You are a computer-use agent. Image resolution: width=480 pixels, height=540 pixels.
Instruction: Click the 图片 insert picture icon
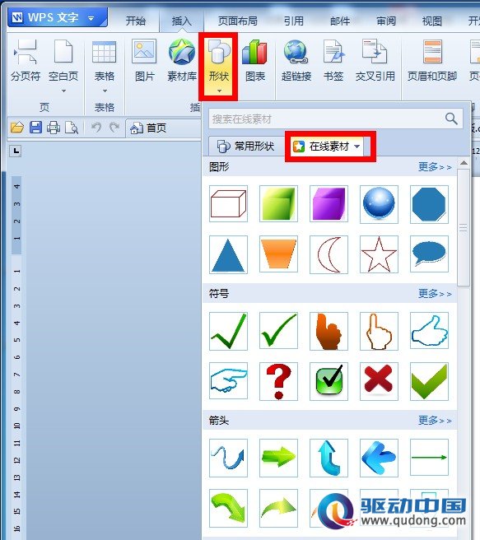(x=144, y=60)
